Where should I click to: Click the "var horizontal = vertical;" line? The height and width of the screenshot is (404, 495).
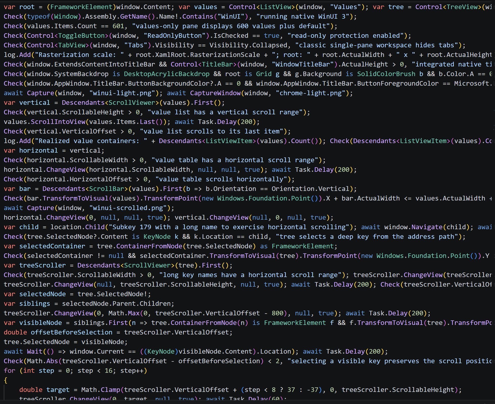[x=54, y=151]
